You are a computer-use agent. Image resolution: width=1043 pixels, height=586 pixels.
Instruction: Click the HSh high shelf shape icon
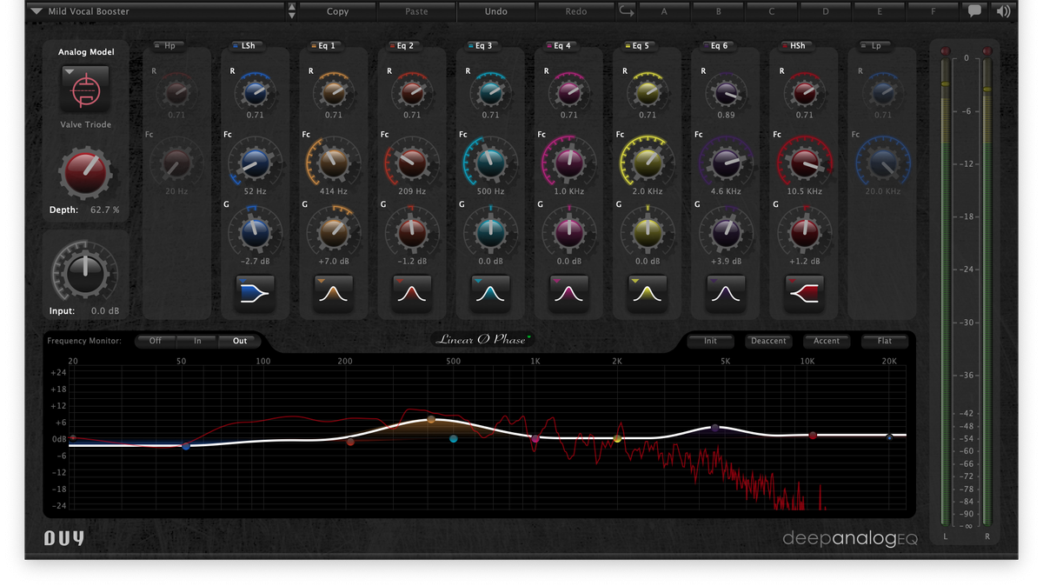click(x=803, y=294)
